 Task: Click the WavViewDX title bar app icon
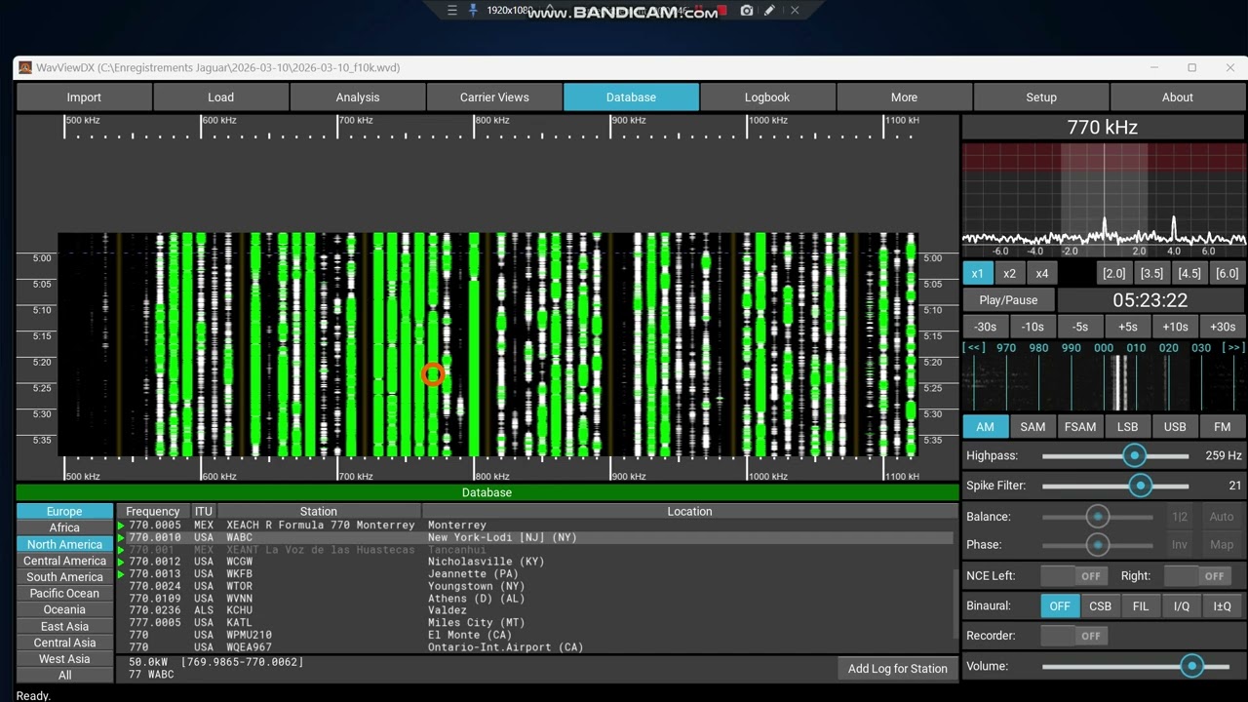(x=25, y=67)
